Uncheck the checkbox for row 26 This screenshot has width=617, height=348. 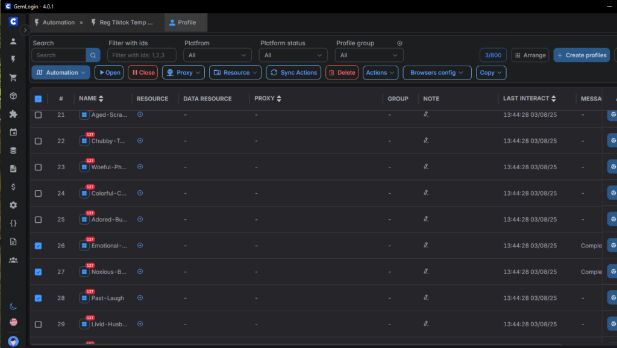coord(38,246)
